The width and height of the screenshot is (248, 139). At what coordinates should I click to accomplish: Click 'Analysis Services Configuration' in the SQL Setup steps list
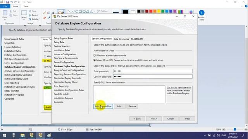[69, 70]
